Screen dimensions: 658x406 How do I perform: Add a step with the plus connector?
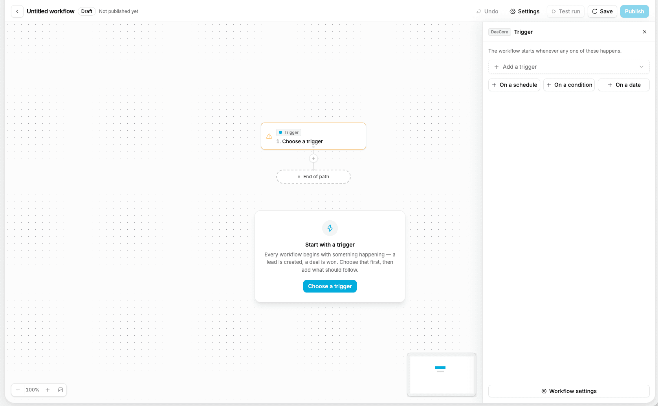pyautogui.click(x=313, y=159)
